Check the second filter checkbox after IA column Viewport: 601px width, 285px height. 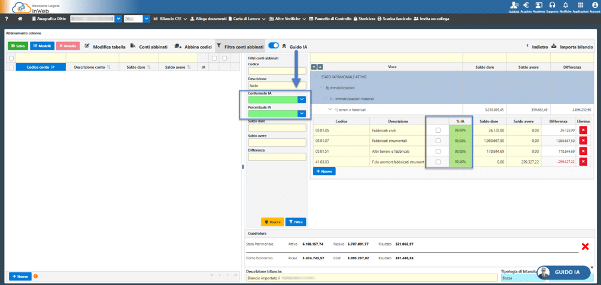[225, 58]
